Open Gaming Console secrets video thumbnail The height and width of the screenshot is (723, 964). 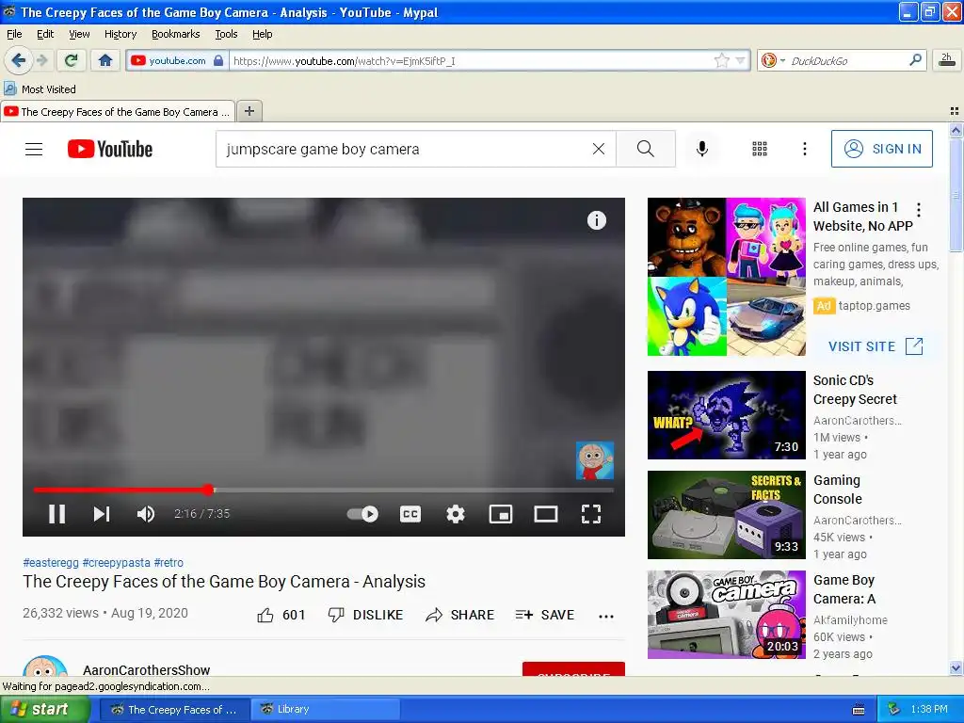click(x=726, y=515)
